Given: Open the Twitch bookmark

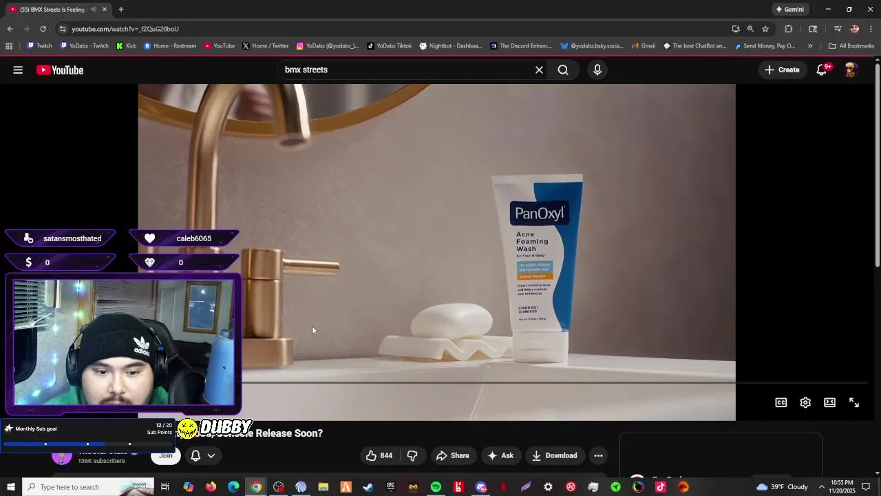Looking at the screenshot, I should pyautogui.click(x=39, y=46).
